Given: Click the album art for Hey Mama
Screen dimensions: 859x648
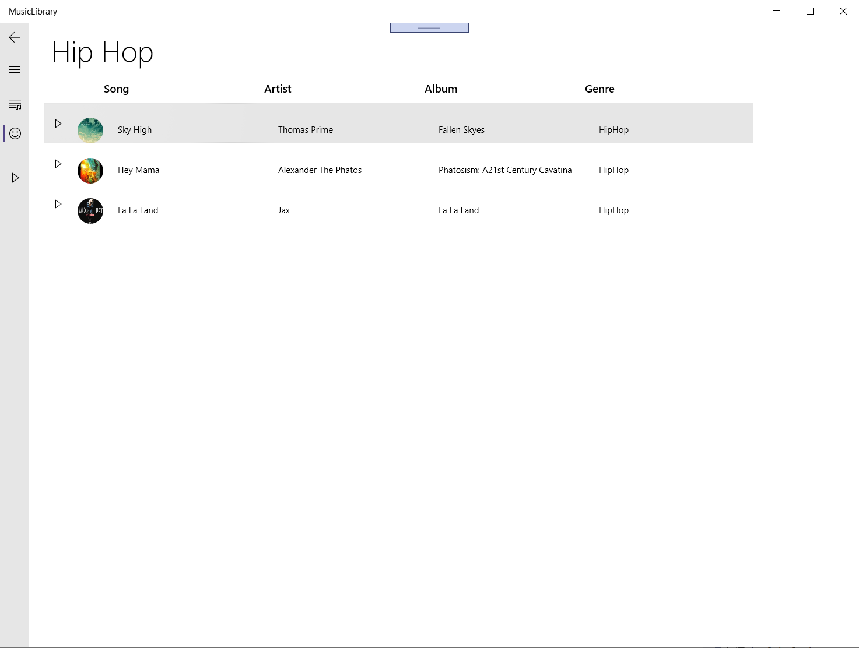Looking at the screenshot, I should click(x=90, y=170).
